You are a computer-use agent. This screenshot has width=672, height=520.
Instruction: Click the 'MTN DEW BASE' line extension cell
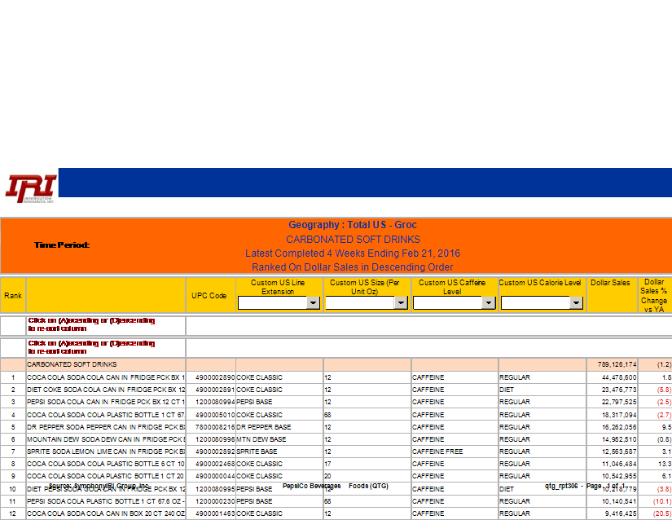pos(261,439)
